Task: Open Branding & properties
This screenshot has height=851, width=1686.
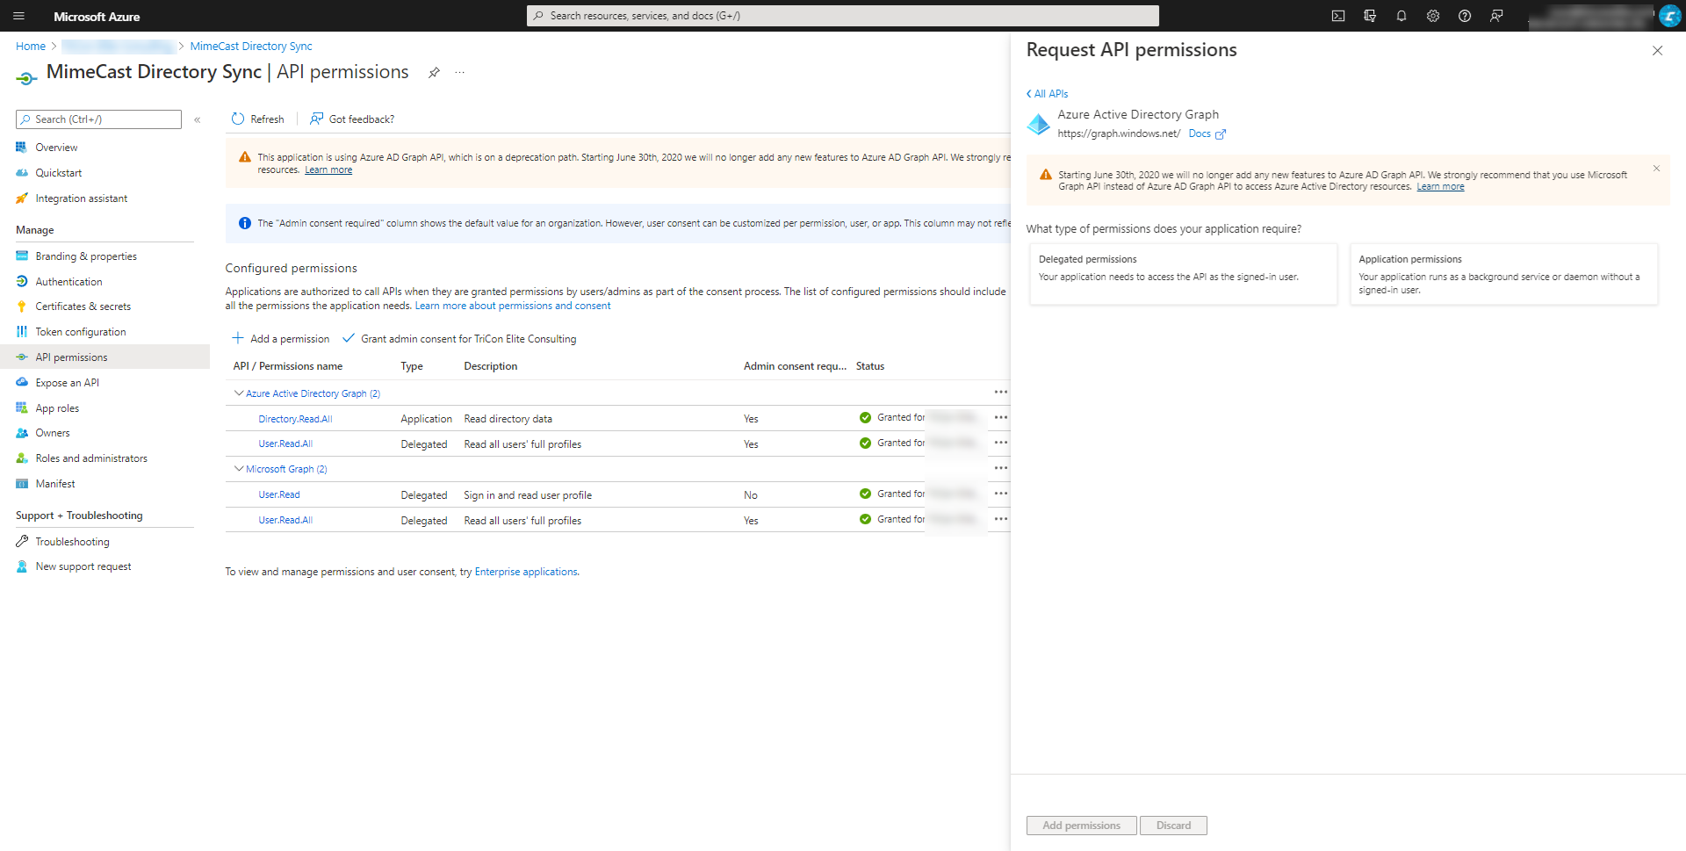Action: (86, 256)
